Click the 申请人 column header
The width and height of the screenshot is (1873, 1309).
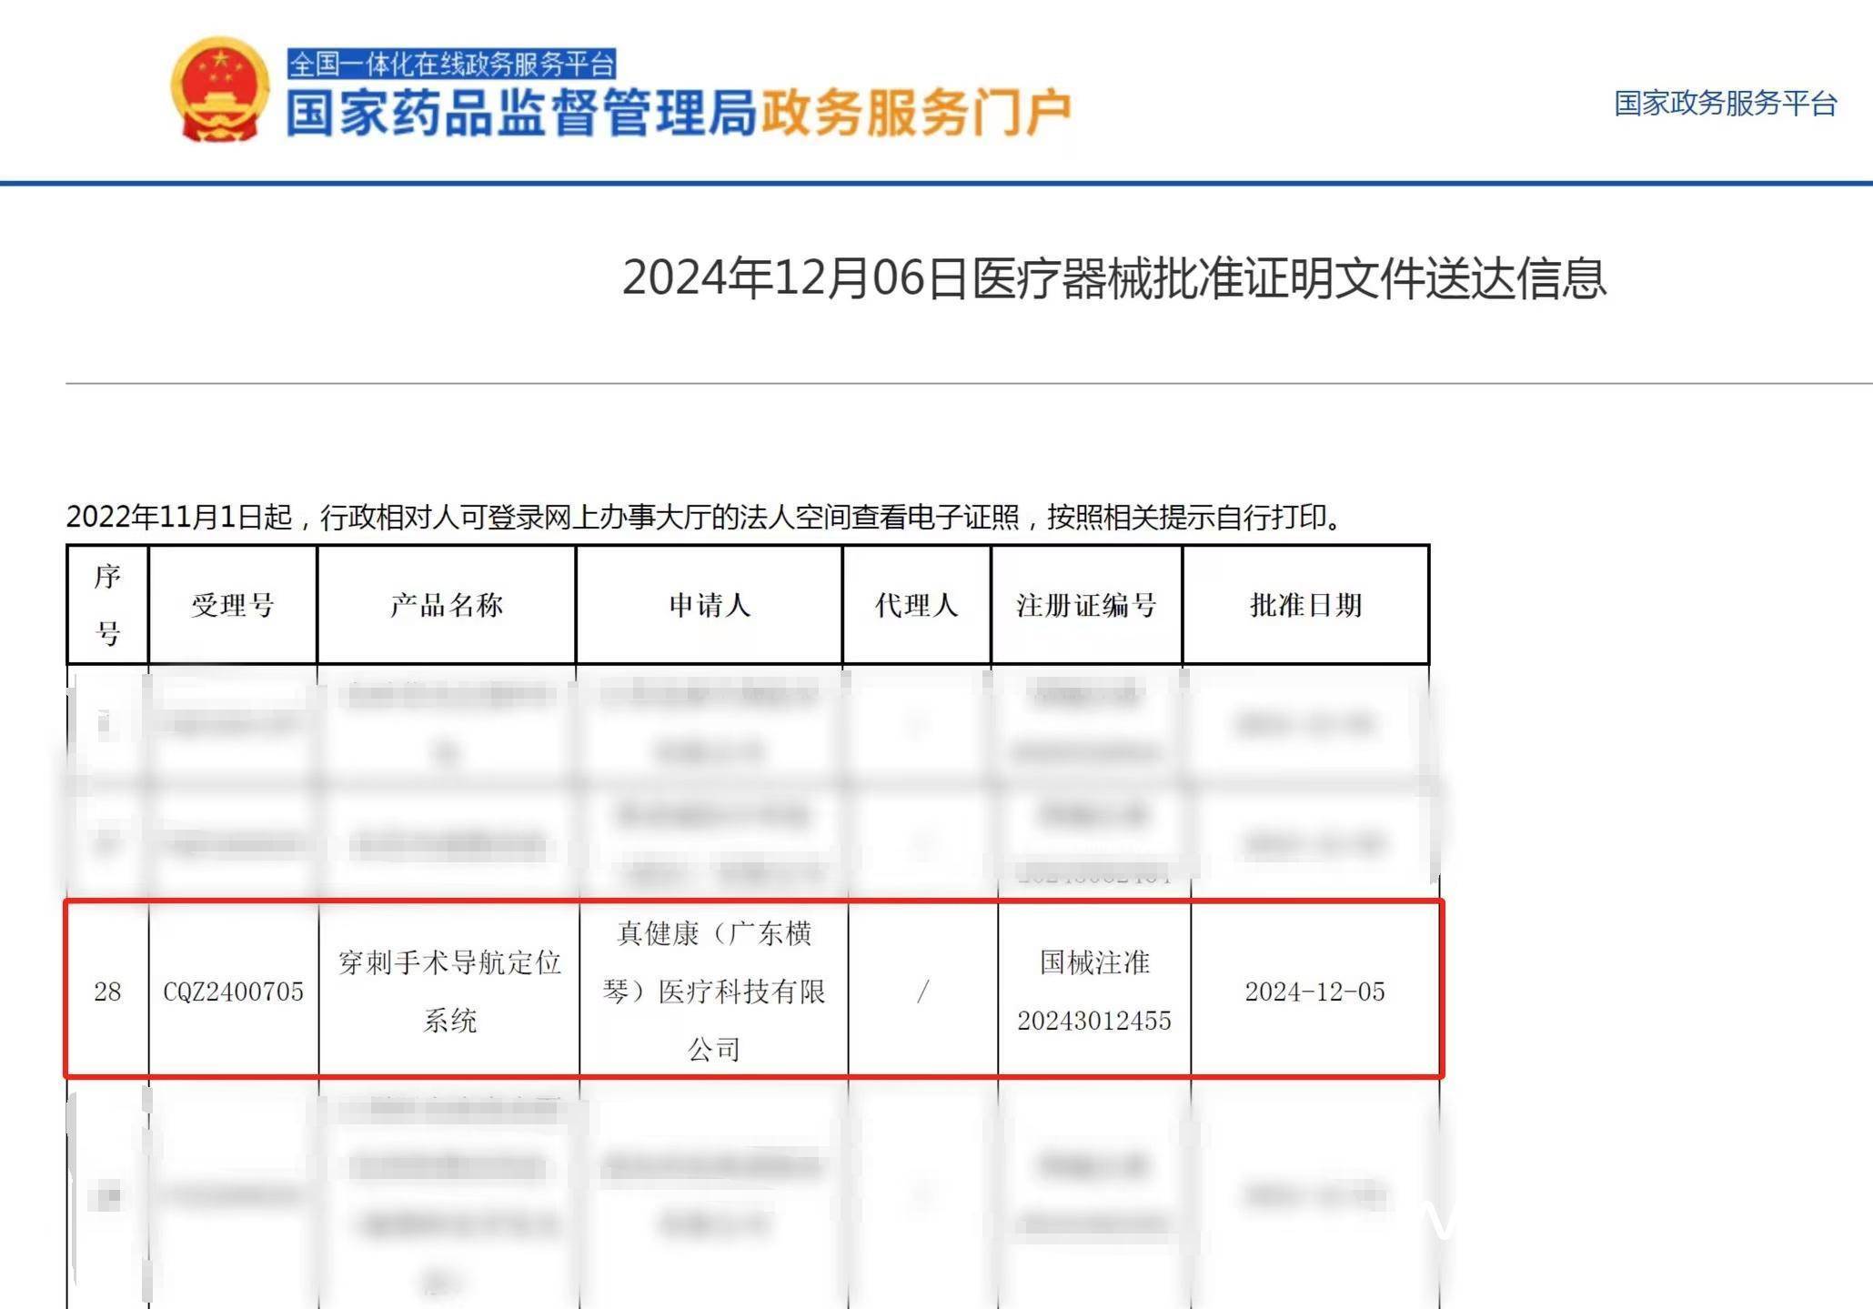point(710,605)
